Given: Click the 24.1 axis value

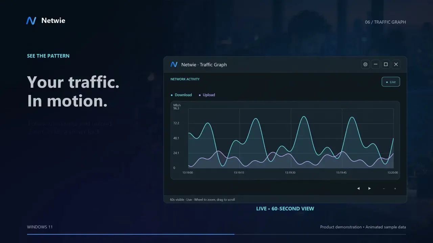Looking at the screenshot, I should (176, 153).
